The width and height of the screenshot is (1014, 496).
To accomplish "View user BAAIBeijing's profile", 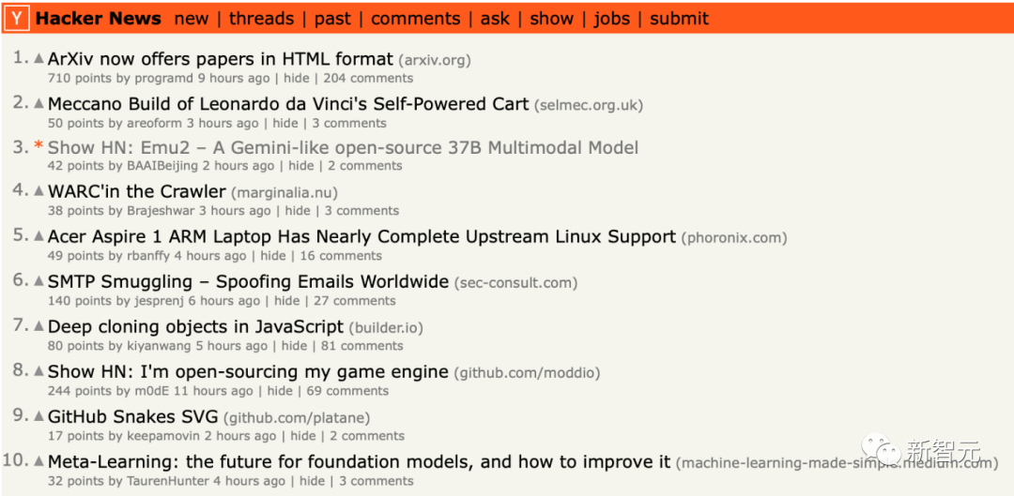I will [x=162, y=166].
